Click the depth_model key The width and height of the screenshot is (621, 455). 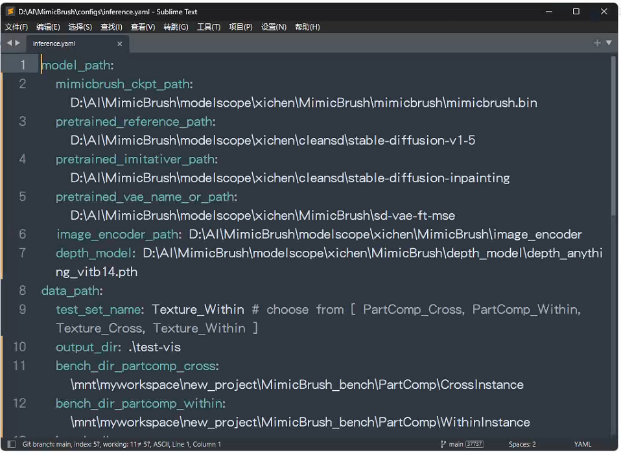point(95,253)
